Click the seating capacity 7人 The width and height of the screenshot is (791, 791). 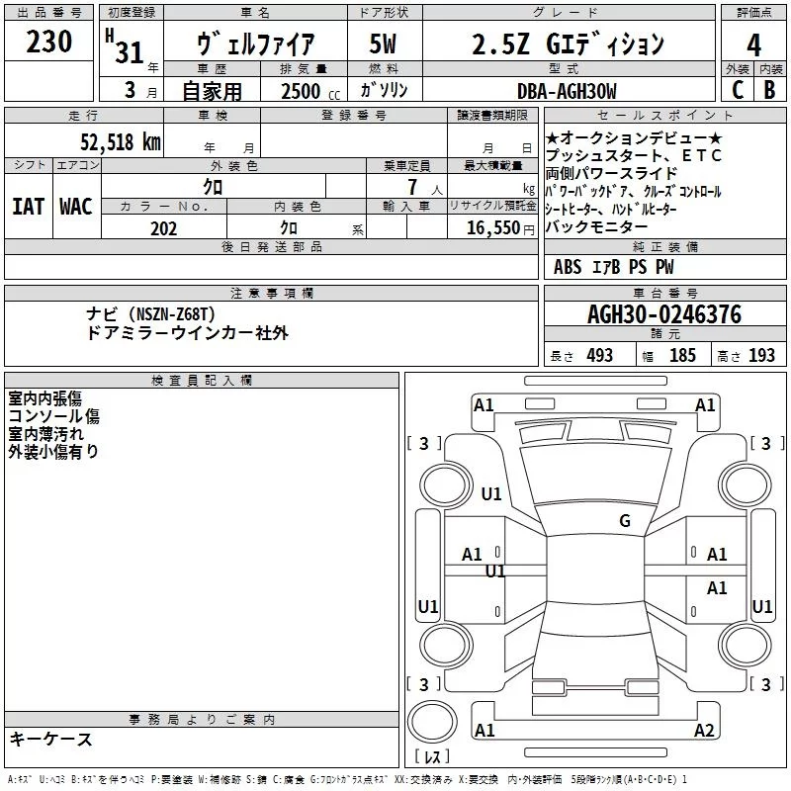click(x=425, y=187)
